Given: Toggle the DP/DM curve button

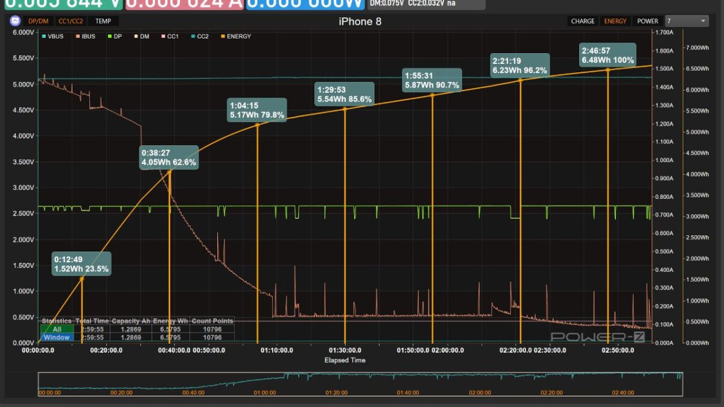Looking at the screenshot, I should (x=39, y=21).
